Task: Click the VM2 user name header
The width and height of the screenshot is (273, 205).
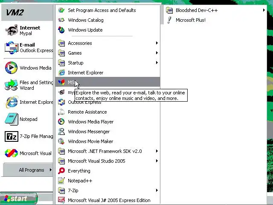Action: pos(15,12)
